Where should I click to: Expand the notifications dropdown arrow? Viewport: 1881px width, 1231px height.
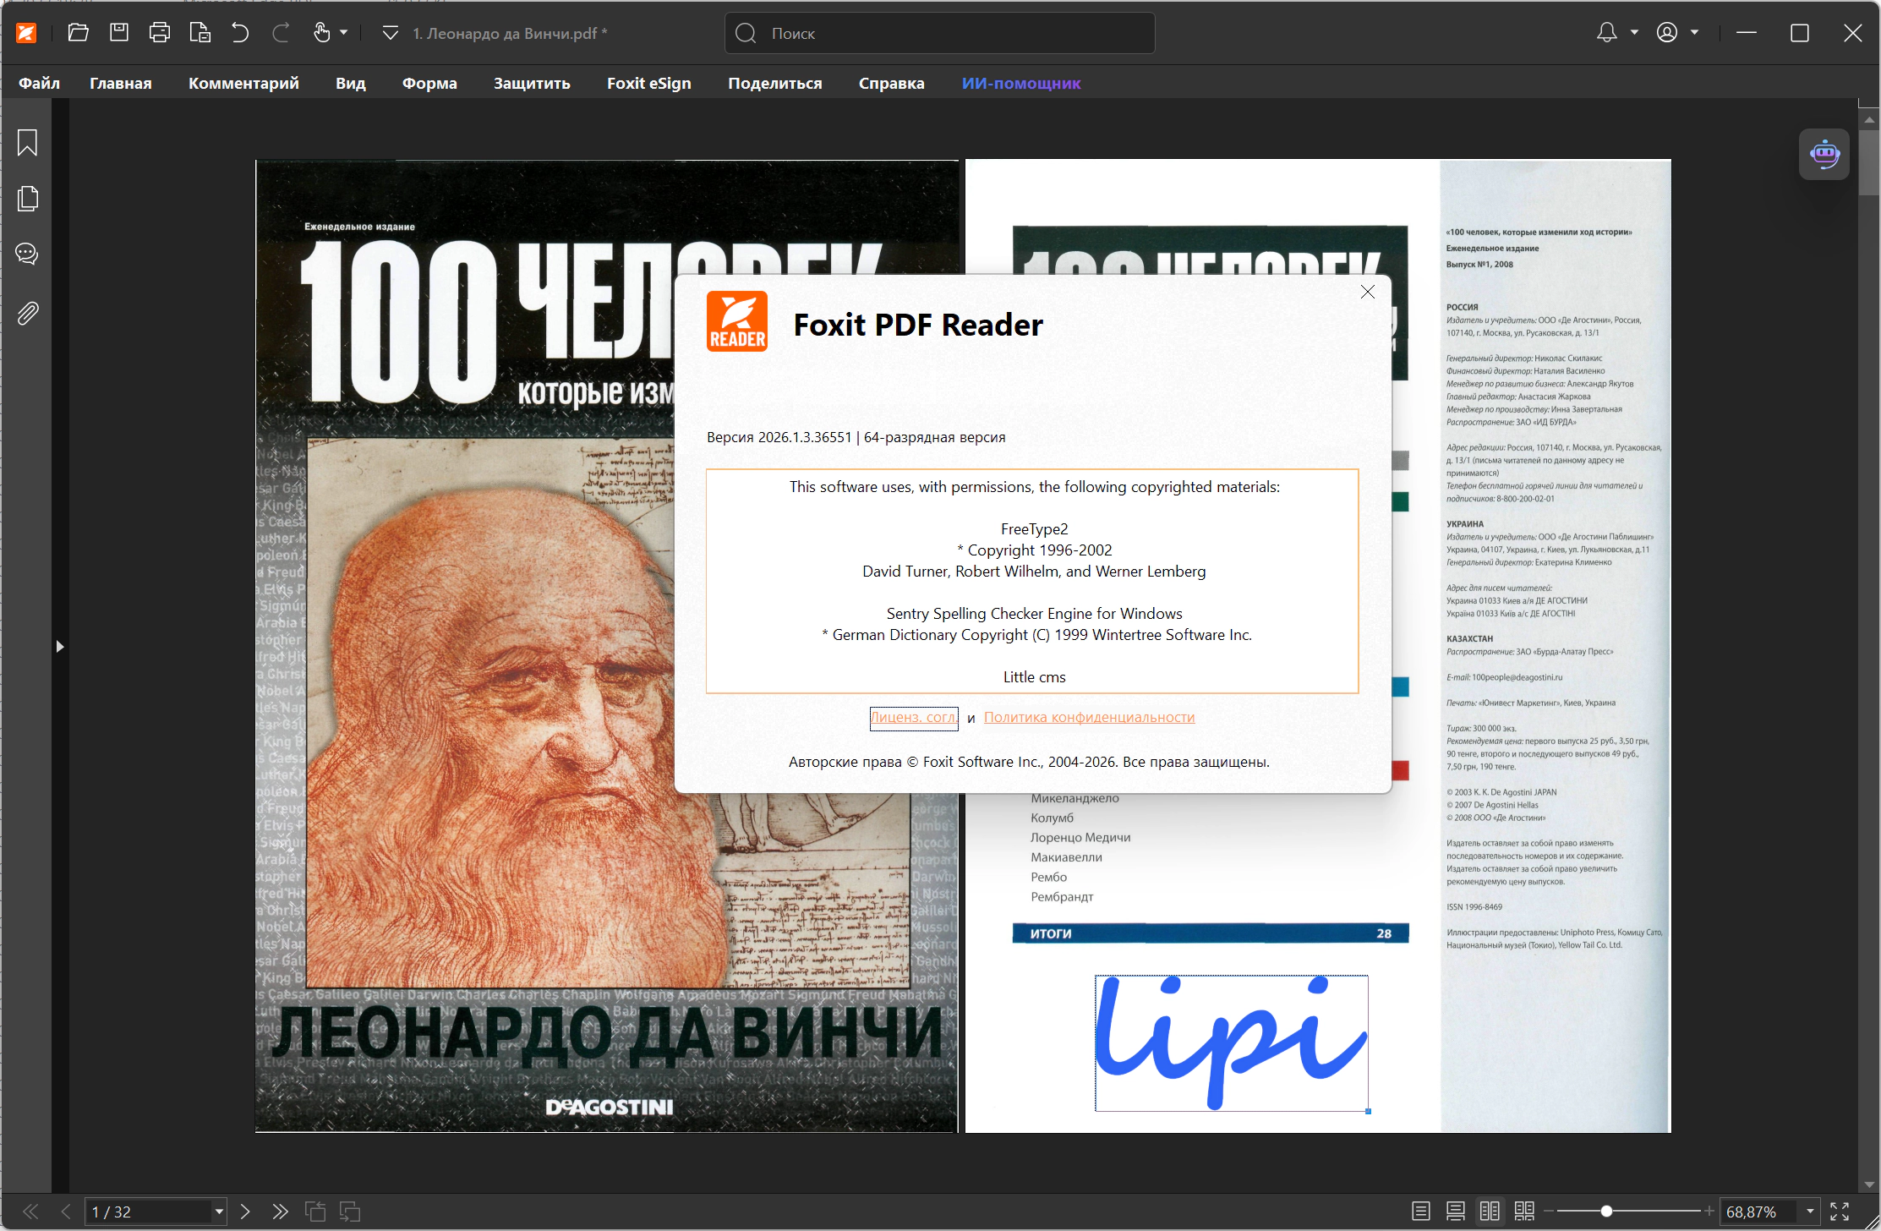pyautogui.click(x=1634, y=33)
